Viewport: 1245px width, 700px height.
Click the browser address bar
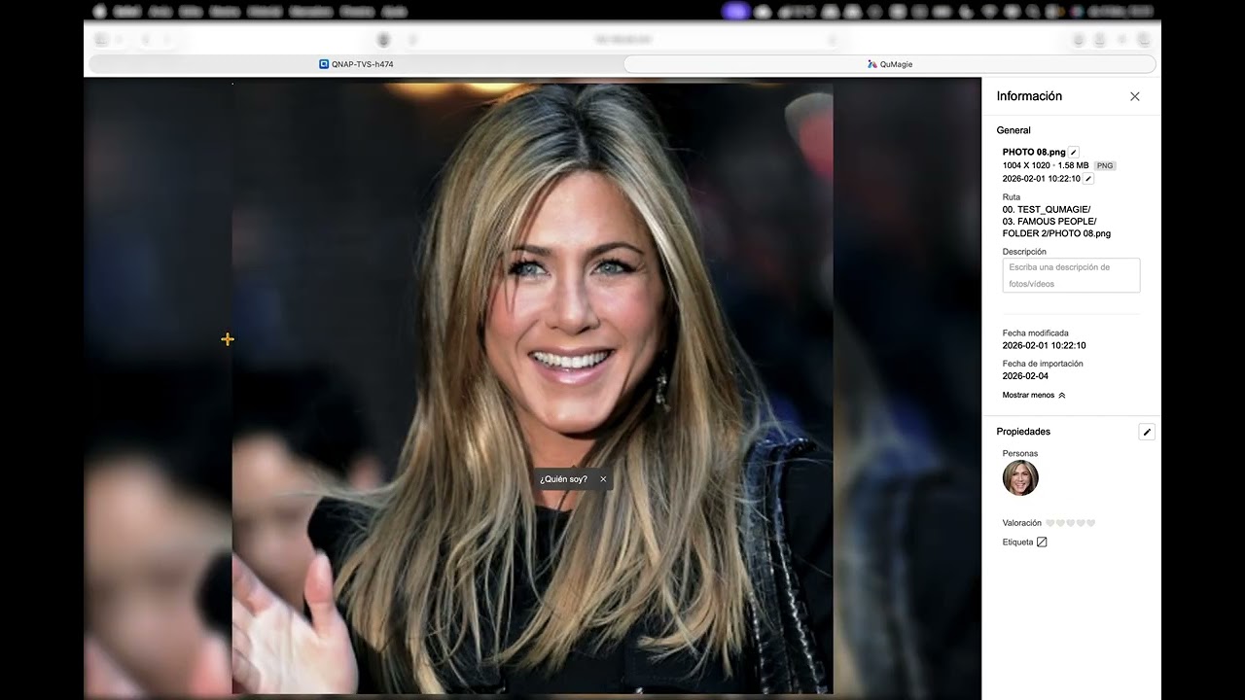coord(622,40)
